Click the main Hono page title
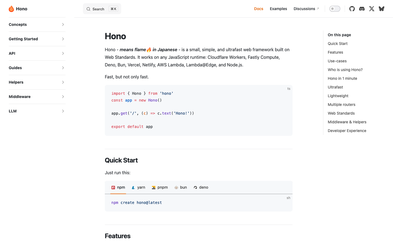 coord(115,36)
